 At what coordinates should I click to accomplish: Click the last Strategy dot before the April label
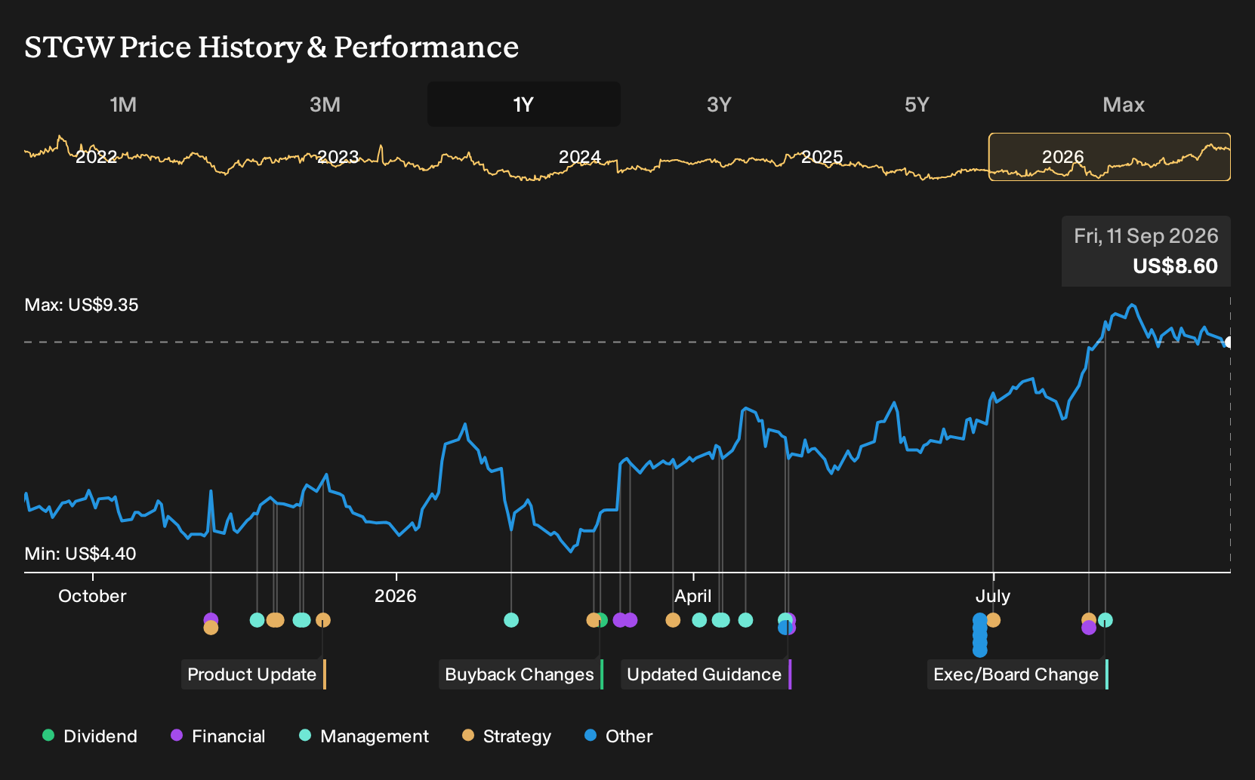coord(673,620)
